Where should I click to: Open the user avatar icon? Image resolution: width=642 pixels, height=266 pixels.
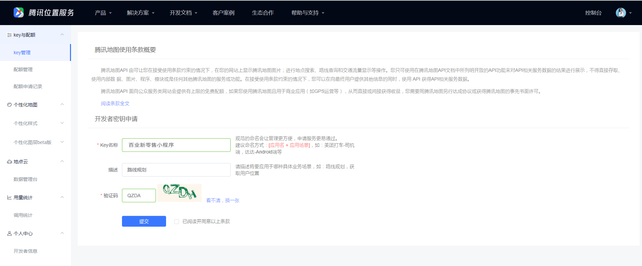621,13
